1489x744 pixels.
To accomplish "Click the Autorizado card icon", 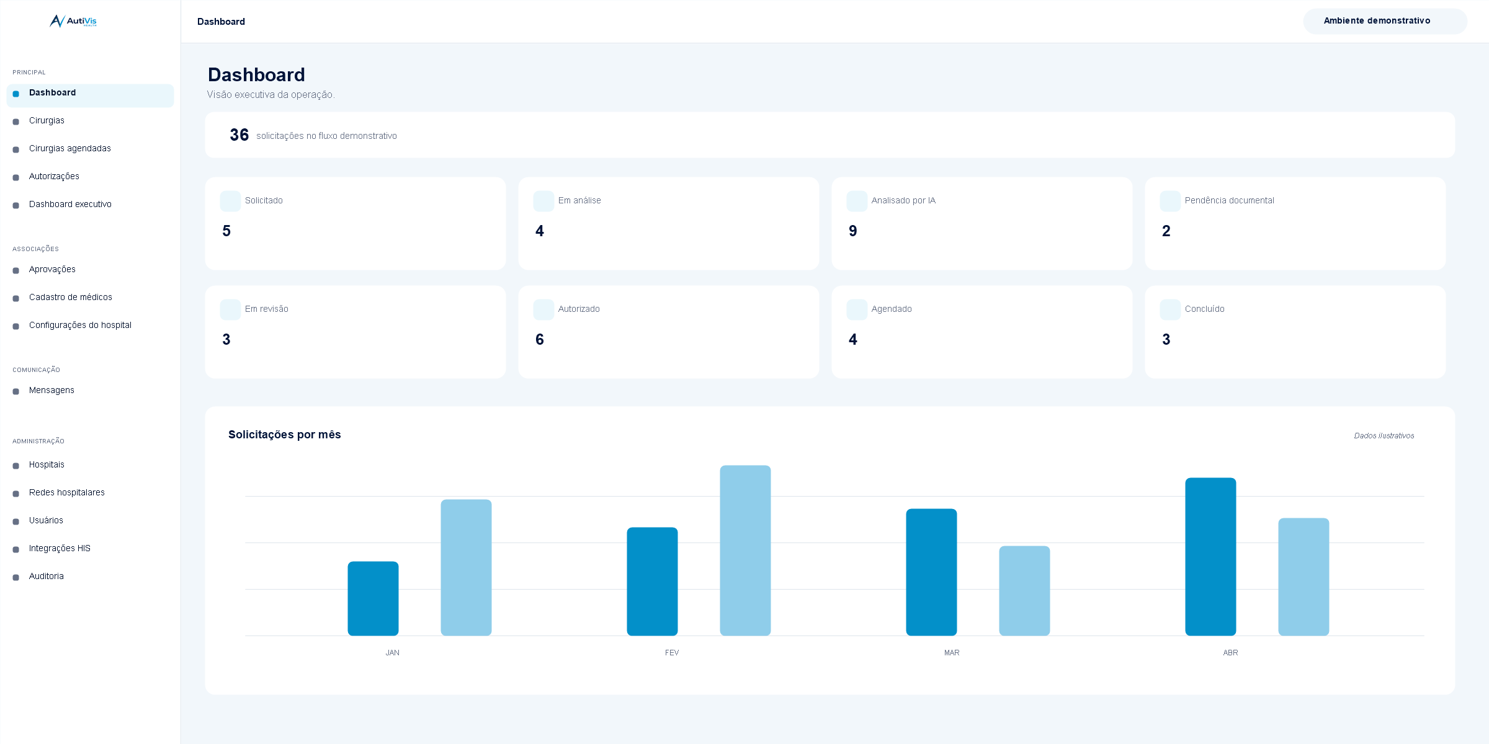I will [543, 309].
